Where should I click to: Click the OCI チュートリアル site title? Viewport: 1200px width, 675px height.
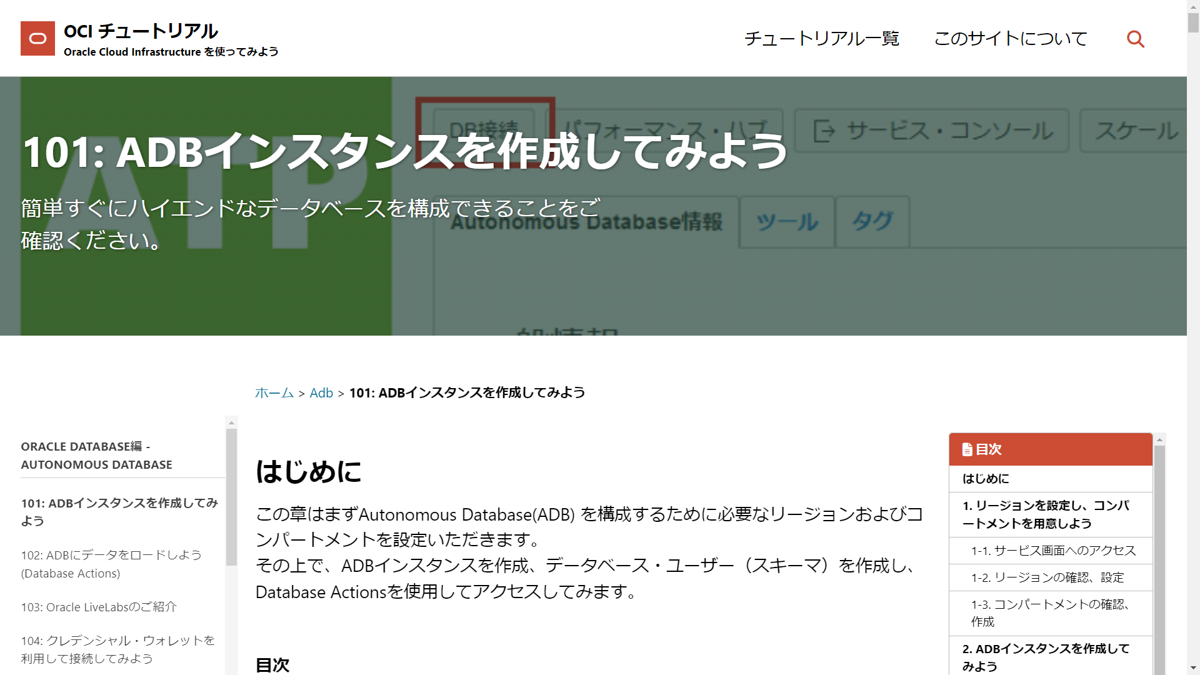140,30
